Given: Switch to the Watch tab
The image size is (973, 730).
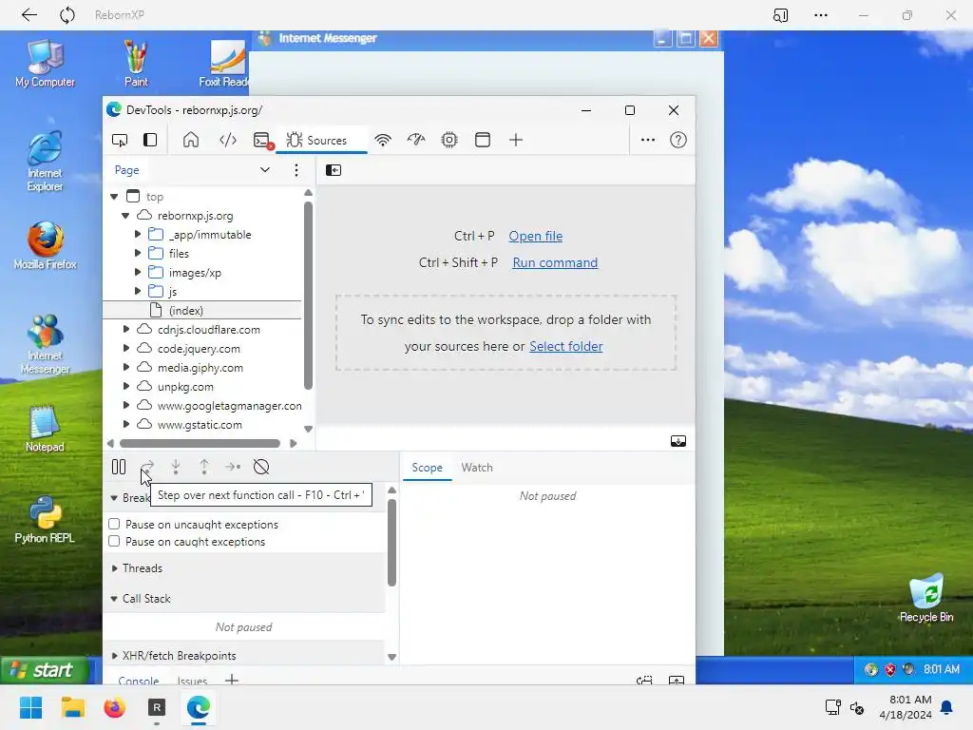Looking at the screenshot, I should pyautogui.click(x=477, y=468).
